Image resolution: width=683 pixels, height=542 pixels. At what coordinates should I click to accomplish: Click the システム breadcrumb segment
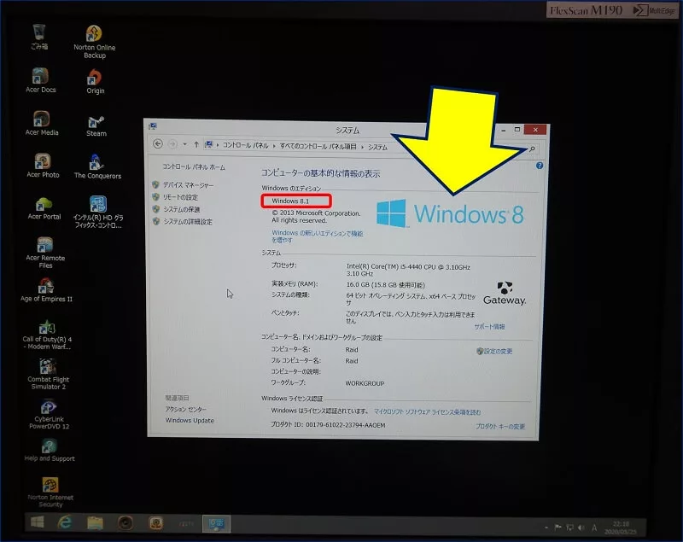pos(377,147)
